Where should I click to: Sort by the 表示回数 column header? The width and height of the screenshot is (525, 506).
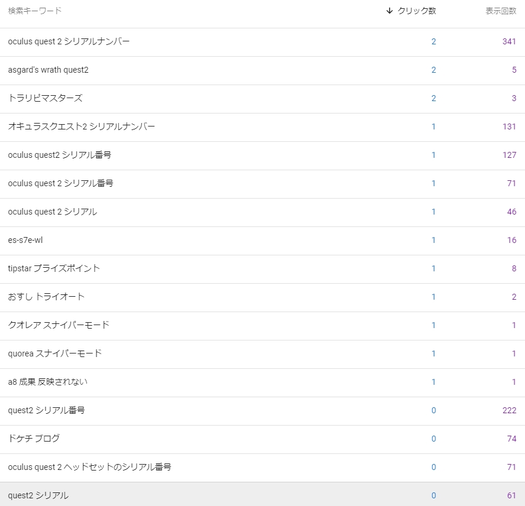[x=501, y=11]
